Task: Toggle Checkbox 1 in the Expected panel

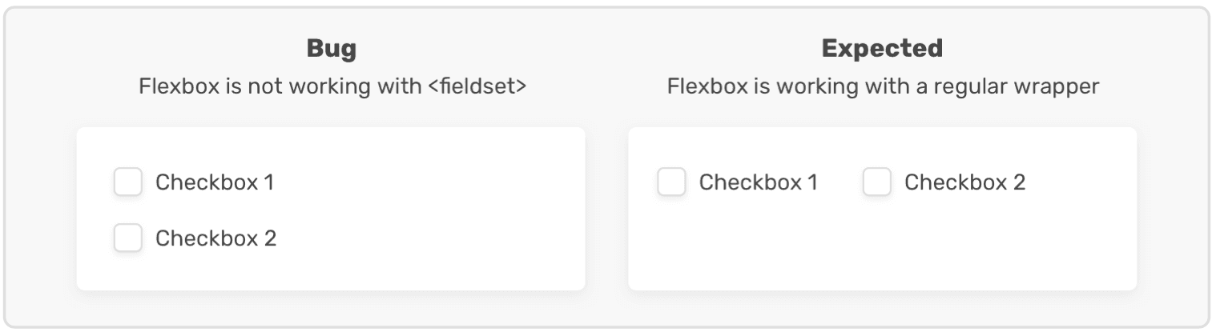Action: 671,182
